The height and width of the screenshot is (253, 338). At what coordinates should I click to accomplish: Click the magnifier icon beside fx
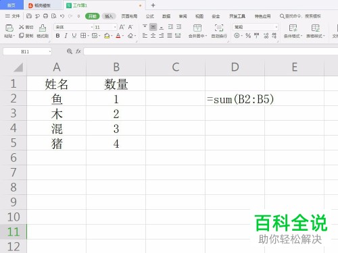tap(70, 51)
